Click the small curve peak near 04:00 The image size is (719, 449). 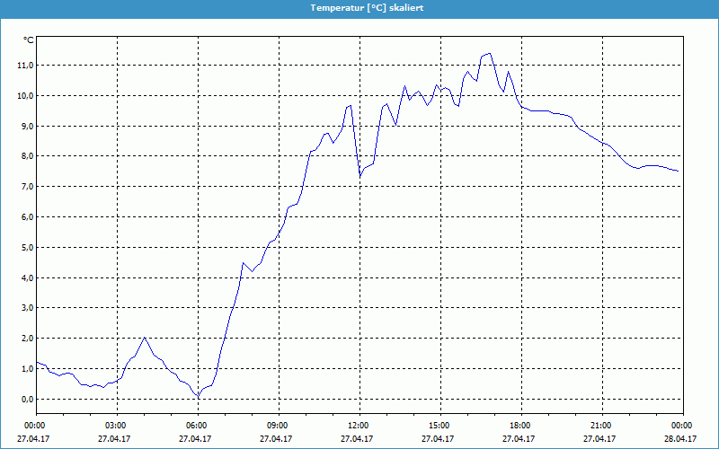click(x=144, y=338)
